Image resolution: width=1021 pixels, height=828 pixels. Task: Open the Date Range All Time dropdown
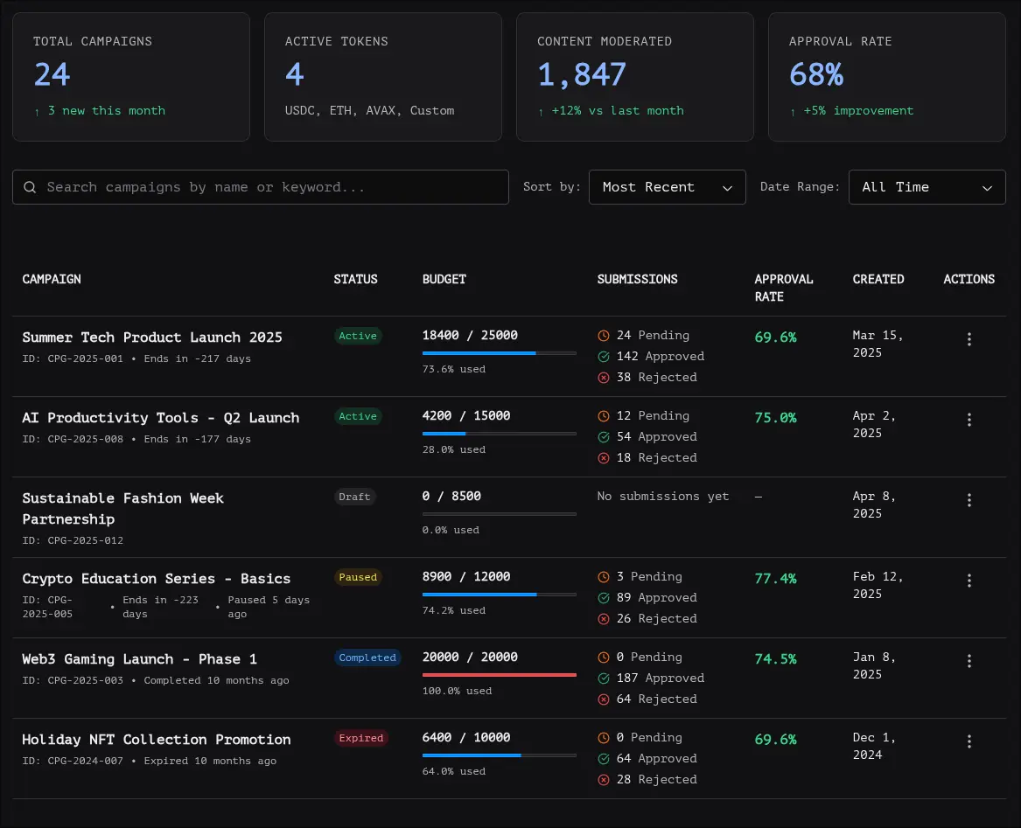(927, 187)
